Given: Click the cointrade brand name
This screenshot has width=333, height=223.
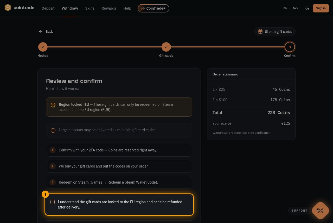Looking at the screenshot, I should tap(24, 8).
